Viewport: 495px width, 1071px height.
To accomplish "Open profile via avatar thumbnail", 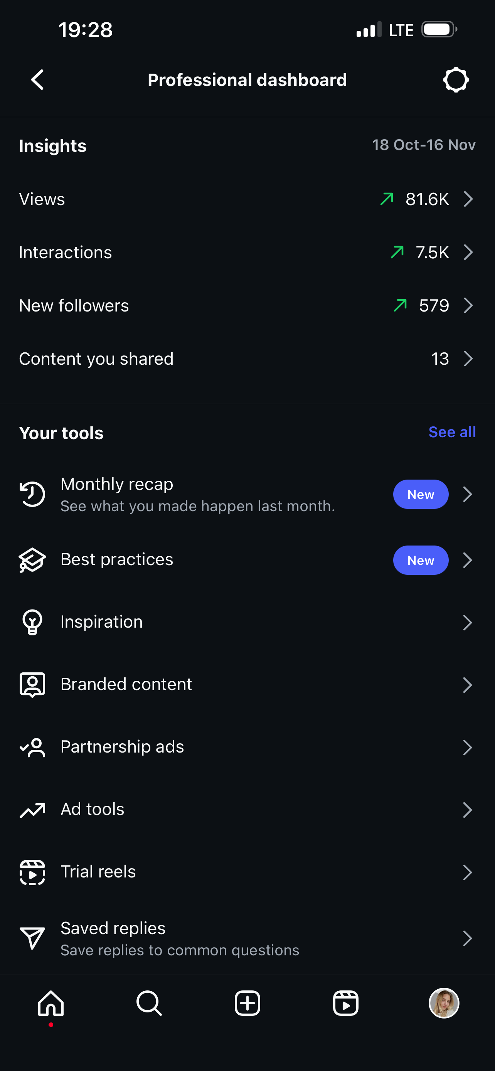I will (443, 1003).
